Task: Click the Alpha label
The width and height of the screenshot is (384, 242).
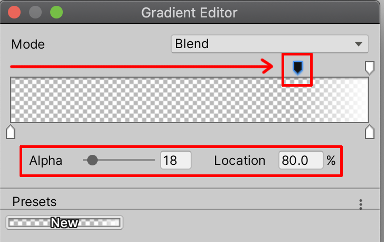Action: 46,161
